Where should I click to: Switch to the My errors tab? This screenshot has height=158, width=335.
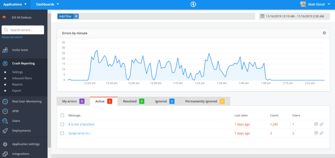(73, 102)
